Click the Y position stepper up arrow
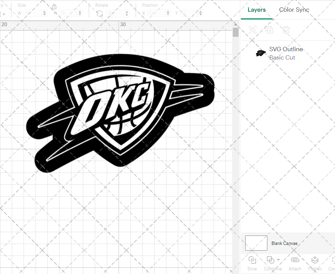Image resolution: width=335 pixels, height=274 pixels. [x=200, y=11]
